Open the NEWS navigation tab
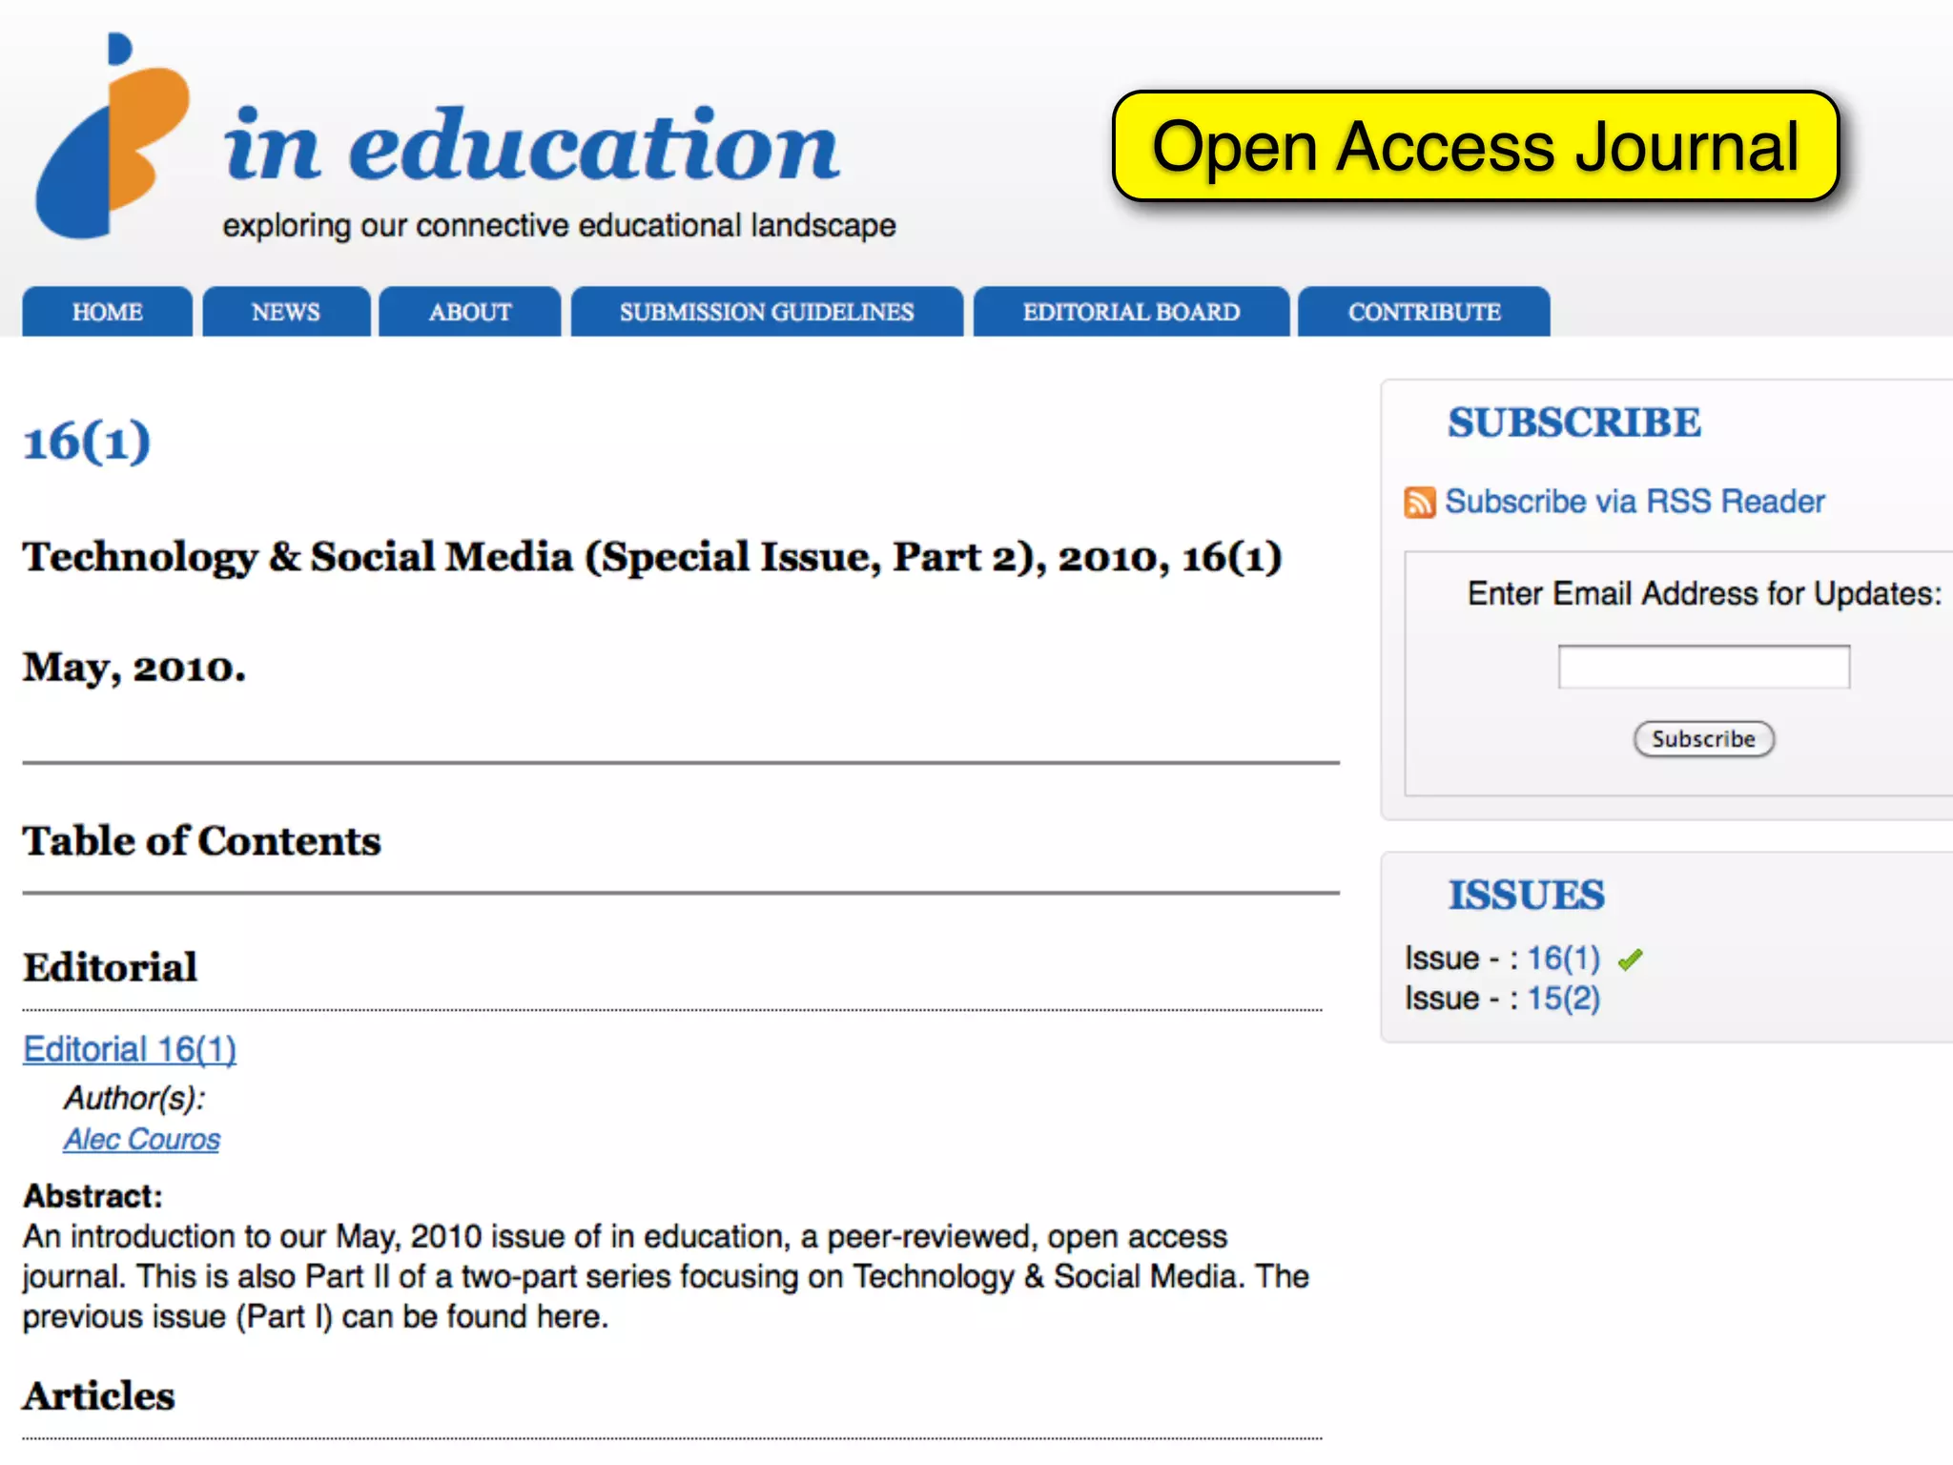Screen dimensions: 1953x1465 click(x=286, y=312)
